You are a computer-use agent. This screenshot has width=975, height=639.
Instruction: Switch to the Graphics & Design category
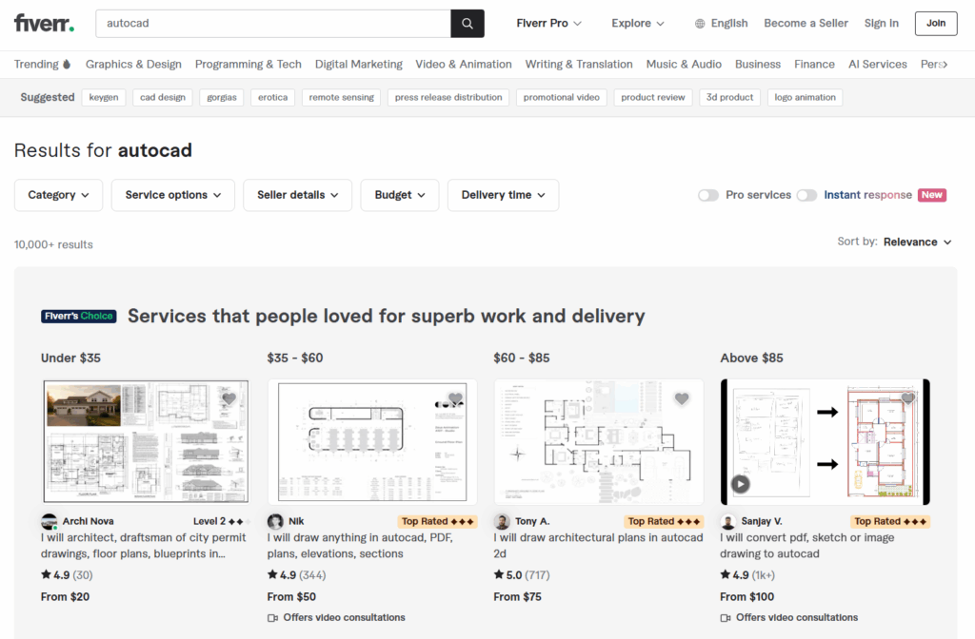pyautogui.click(x=133, y=64)
